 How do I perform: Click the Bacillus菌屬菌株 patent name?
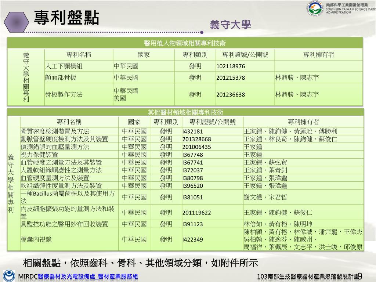pyautogui.click(x=68, y=197)
